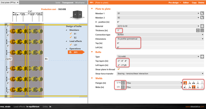Select the last weld type icon for Flanges
The width and height of the screenshot is (206, 109).
tap(202, 83)
